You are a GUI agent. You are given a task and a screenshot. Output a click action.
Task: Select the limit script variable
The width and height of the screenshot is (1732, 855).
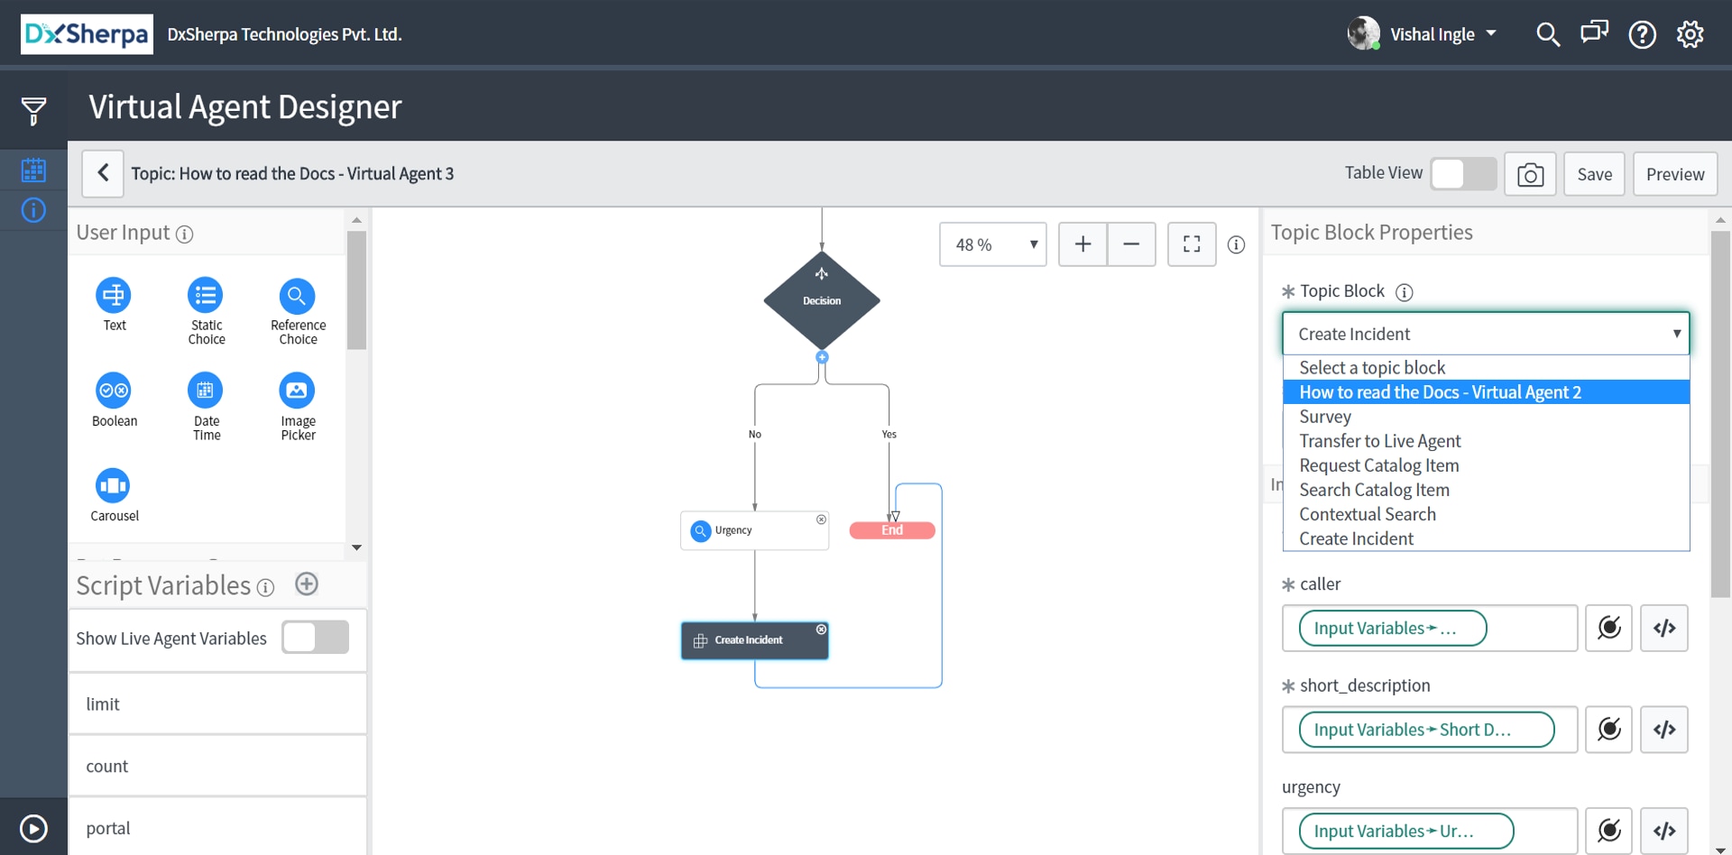tap(217, 703)
